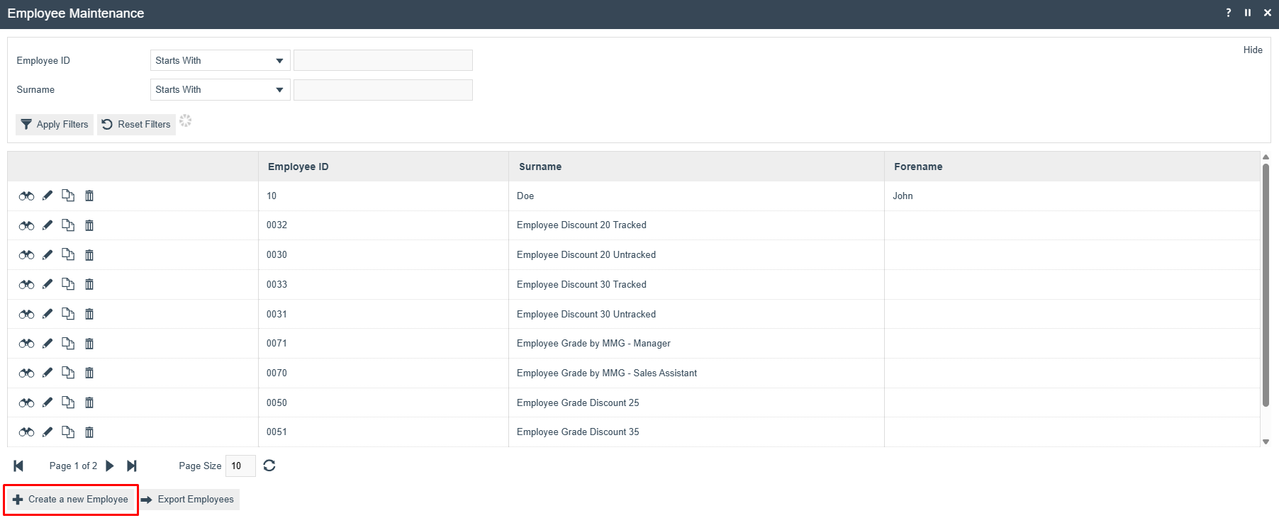Focus the Surname filter text field
1279x518 pixels.
coord(383,90)
